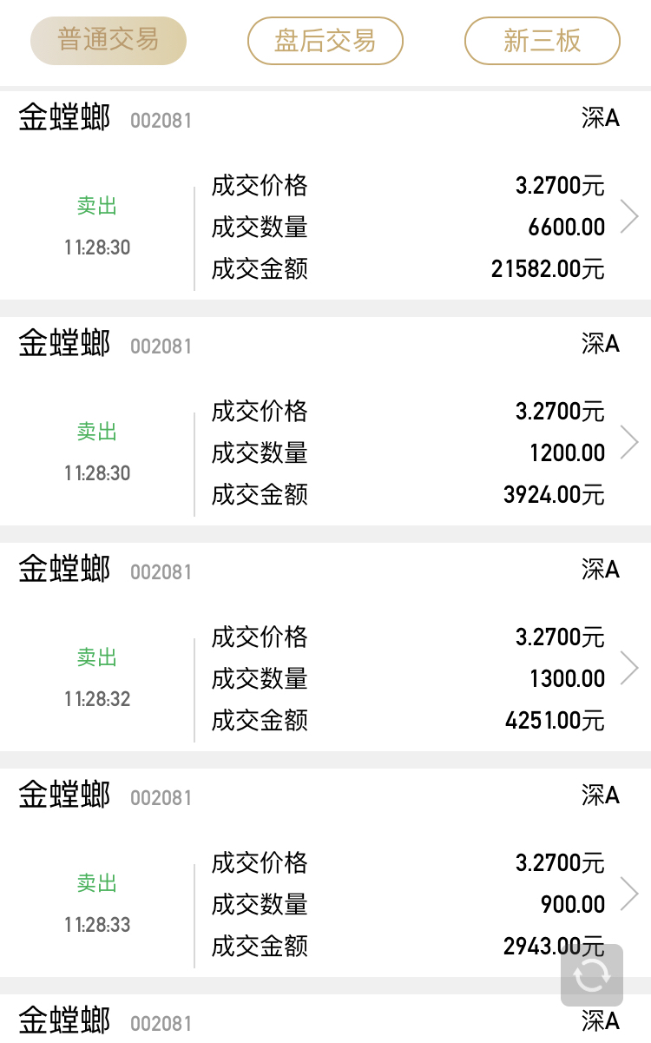651x1043 pixels.
Task: Open trade with amount 21582.00元
Action: pyautogui.click(x=325, y=195)
